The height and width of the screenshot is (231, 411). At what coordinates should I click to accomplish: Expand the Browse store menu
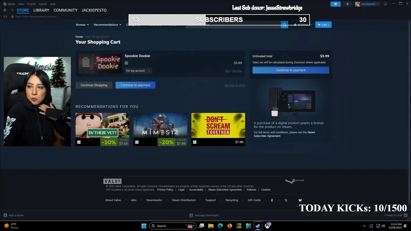[82, 25]
